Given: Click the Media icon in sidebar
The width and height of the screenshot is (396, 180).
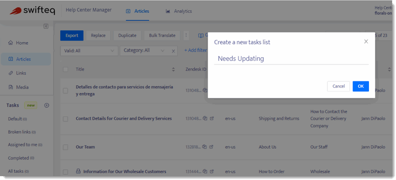Looking at the screenshot, I should click(11, 88).
